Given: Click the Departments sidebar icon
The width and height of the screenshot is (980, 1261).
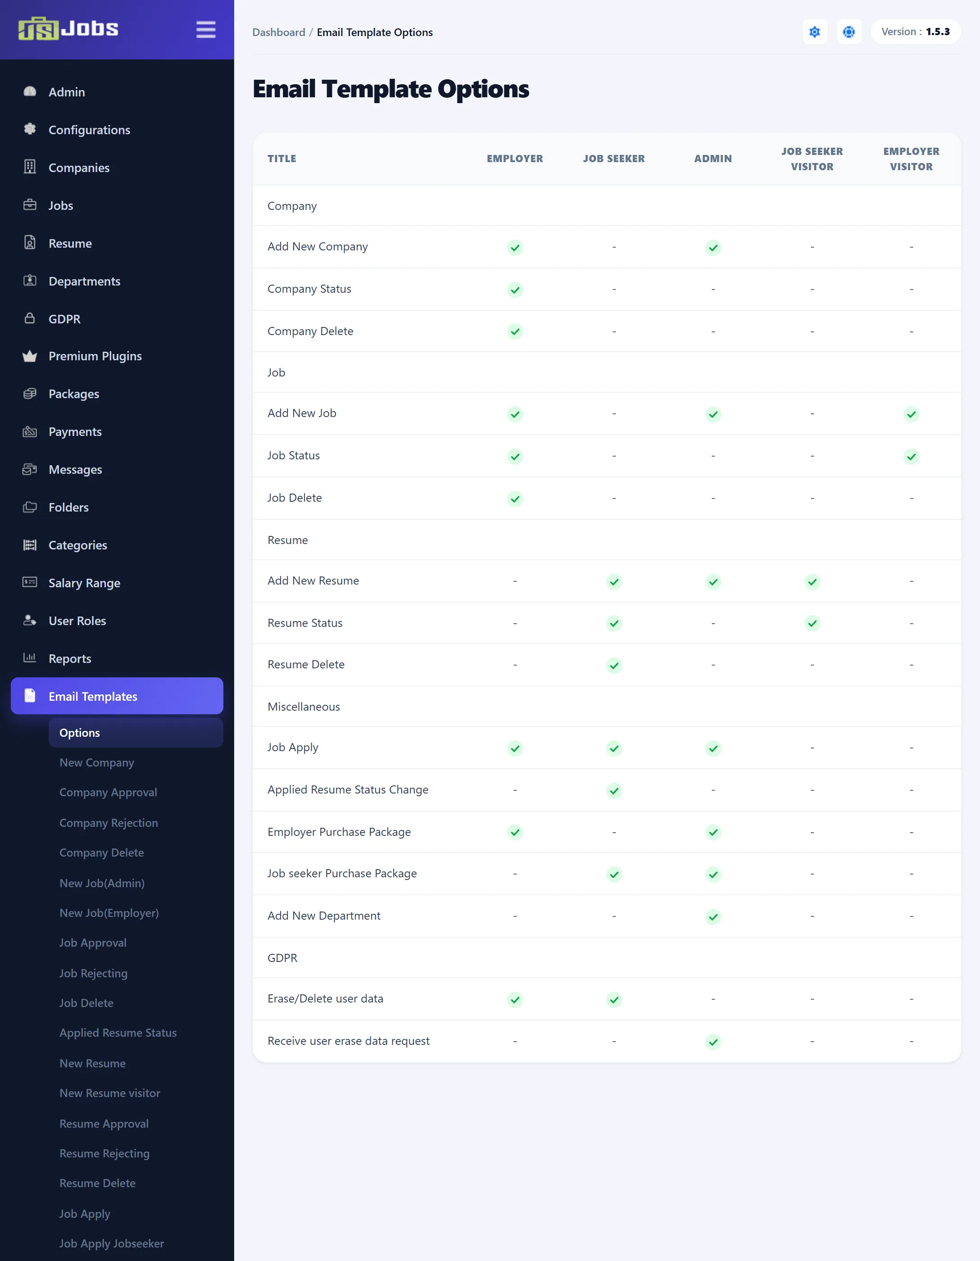Looking at the screenshot, I should click(x=29, y=281).
